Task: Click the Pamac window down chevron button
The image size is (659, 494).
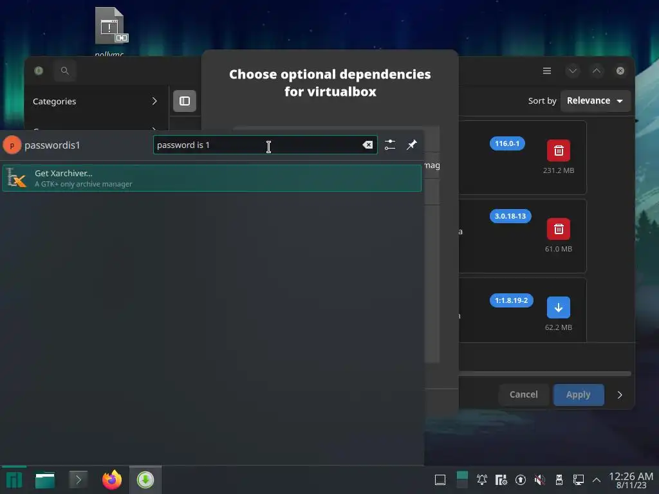Action: click(x=572, y=71)
